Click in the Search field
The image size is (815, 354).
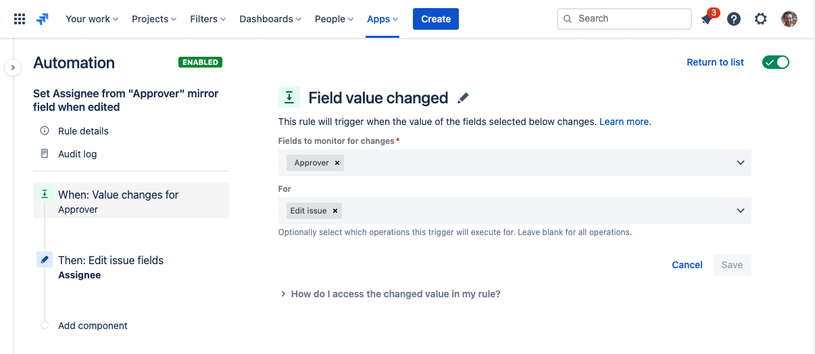628,19
